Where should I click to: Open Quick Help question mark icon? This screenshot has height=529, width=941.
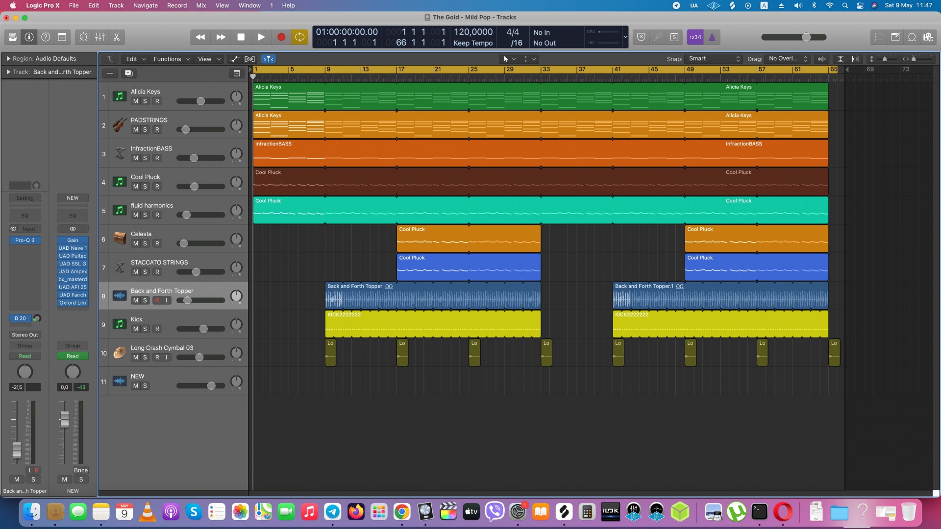[x=46, y=37]
